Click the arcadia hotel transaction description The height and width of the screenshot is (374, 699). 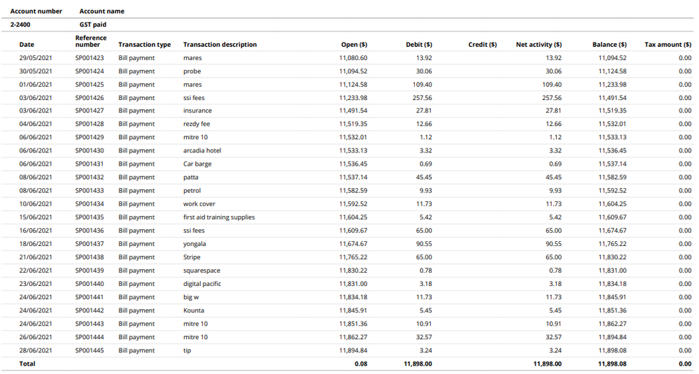[202, 151]
